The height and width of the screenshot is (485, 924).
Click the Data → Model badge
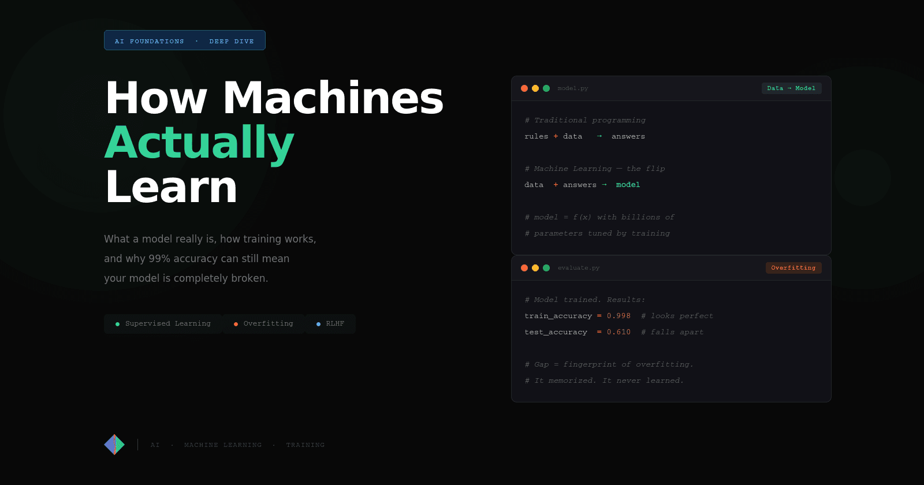tap(791, 88)
